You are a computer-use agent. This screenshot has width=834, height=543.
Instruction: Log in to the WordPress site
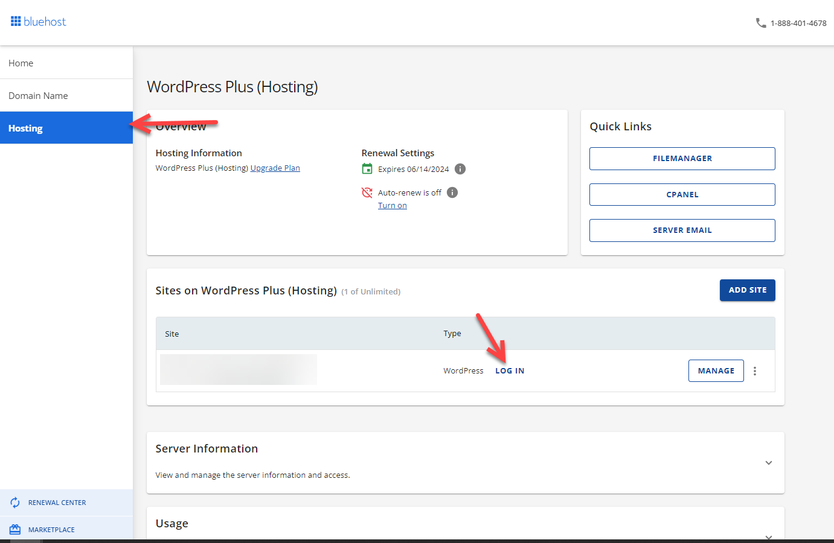tap(510, 371)
